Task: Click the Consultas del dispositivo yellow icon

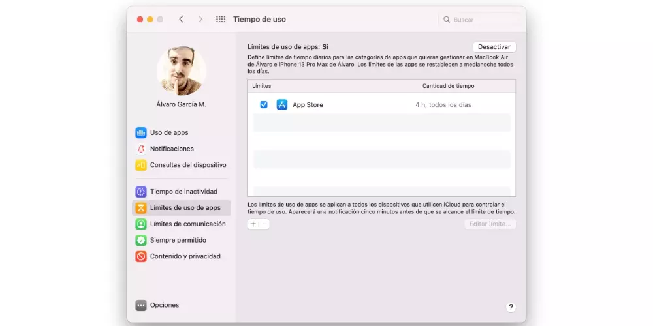Action: click(x=141, y=165)
